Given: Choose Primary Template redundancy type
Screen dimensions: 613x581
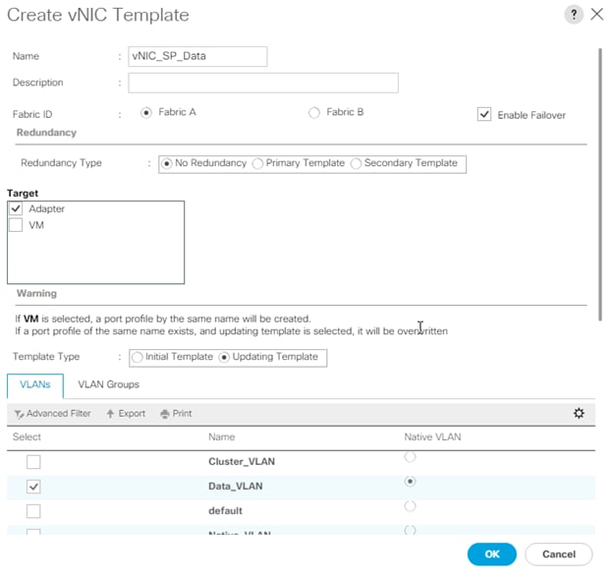Looking at the screenshot, I should pos(257,163).
